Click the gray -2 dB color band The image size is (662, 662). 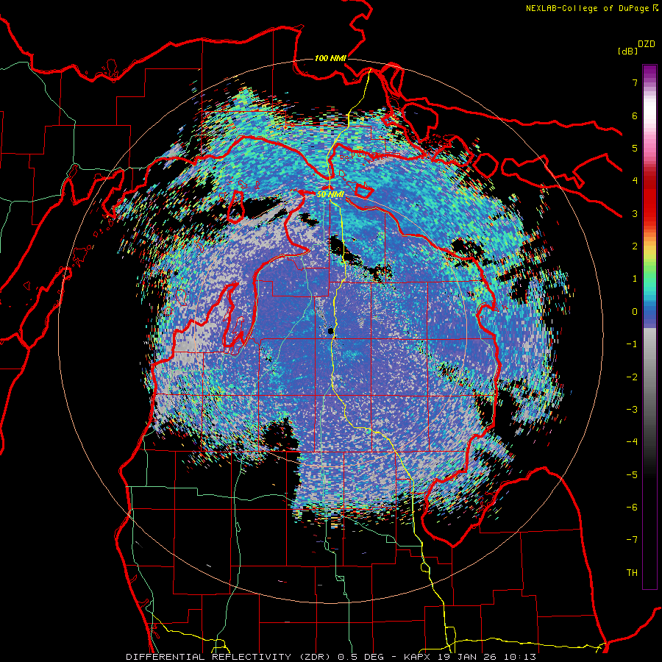(x=649, y=377)
